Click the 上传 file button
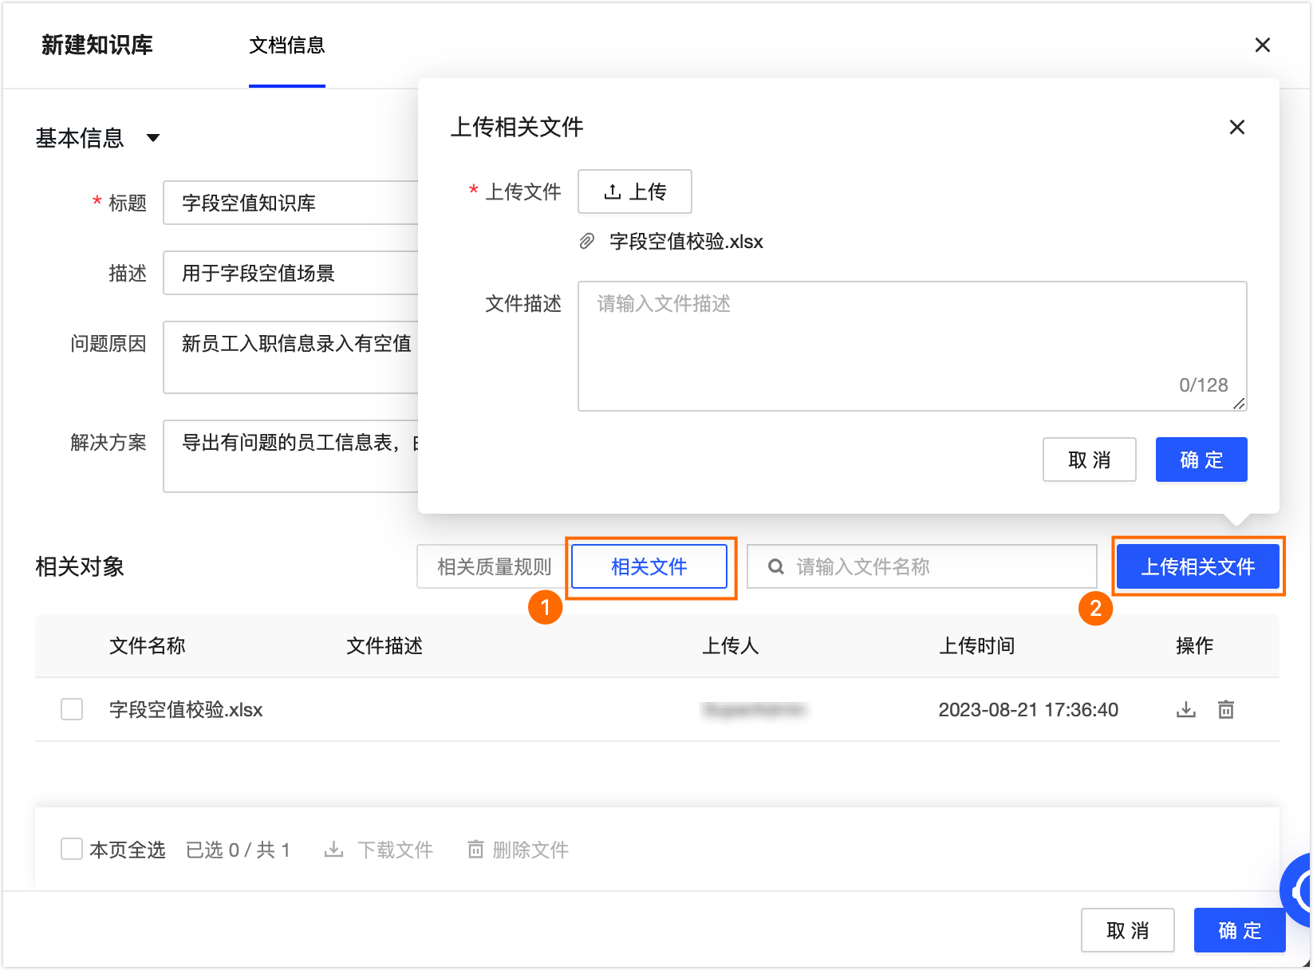 [x=635, y=191]
